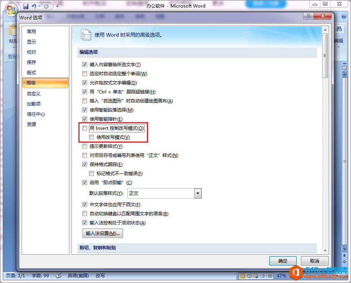This screenshot has width=351, height=283.
Task: Click 47% zoom level in status bar
Action: [281, 275]
